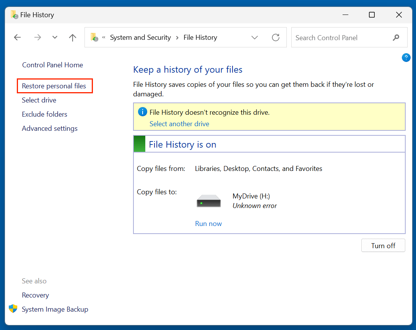Viewport: 416px width, 330px height.
Task: Open the recent pages dropdown chevron
Action: coord(54,37)
